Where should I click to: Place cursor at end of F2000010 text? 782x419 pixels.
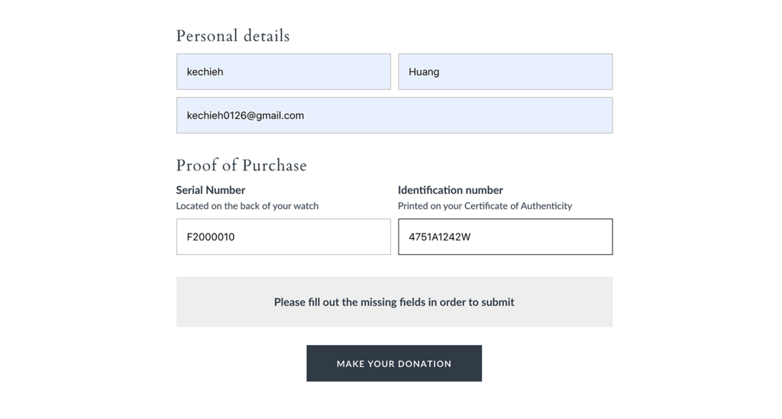(x=235, y=237)
